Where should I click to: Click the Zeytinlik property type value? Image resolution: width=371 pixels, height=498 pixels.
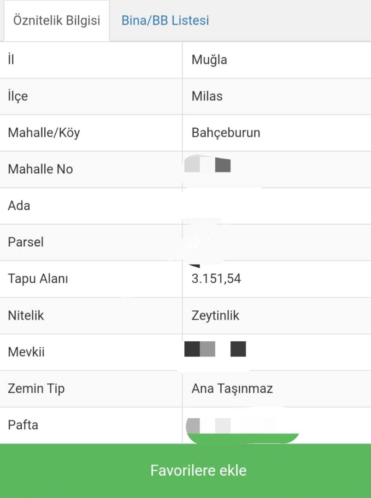pos(215,315)
